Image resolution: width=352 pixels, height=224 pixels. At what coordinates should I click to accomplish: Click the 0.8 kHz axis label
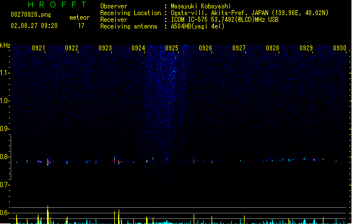[x=4, y=157]
